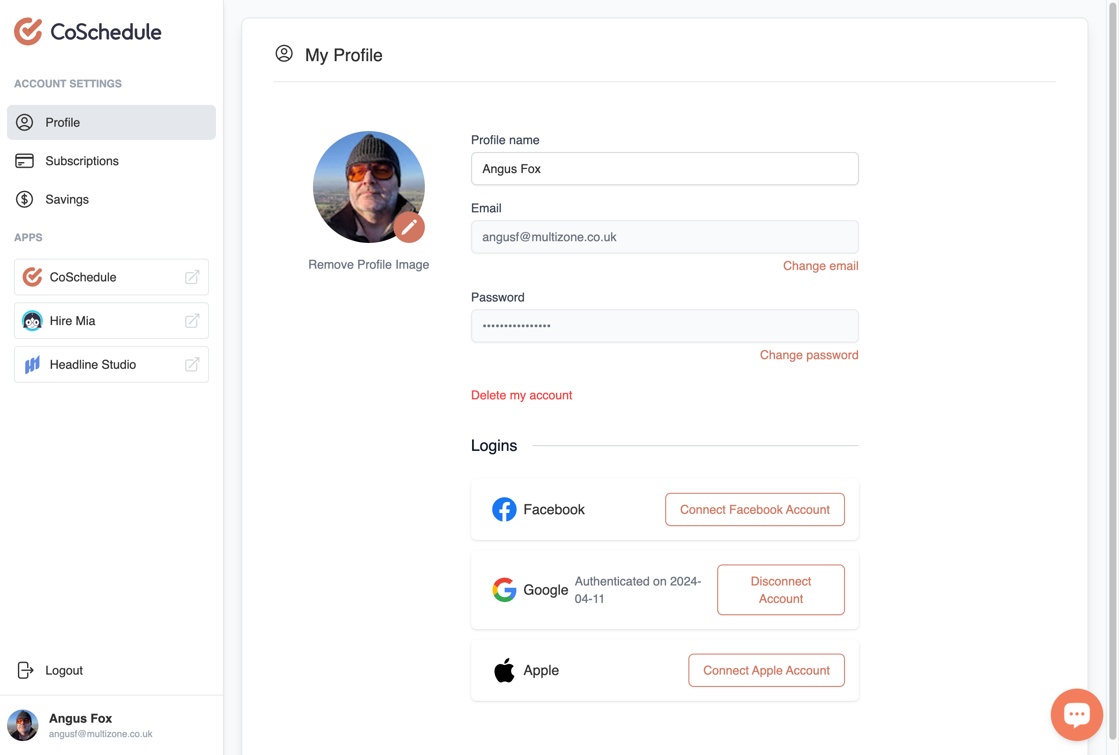Image resolution: width=1119 pixels, height=755 pixels.
Task: Click the Hire Mia app icon
Action: point(32,321)
